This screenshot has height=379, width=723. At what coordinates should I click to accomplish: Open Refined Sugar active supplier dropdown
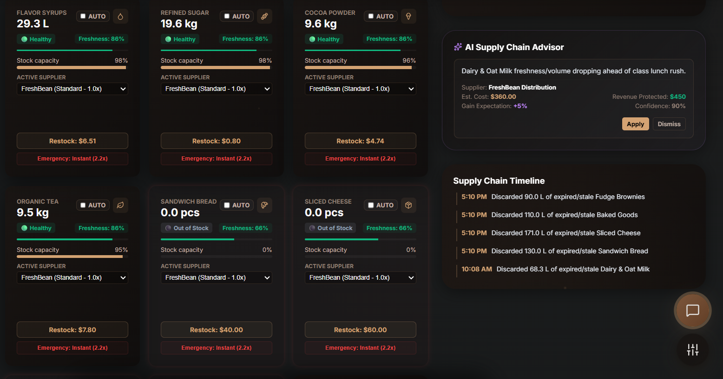[217, 89]
